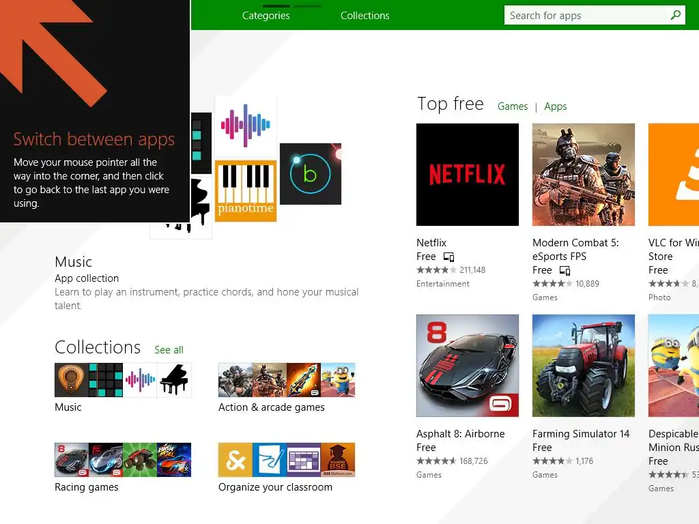Open featured Music App collection title
Image resolution: width=699 pixels, height=524 pixels.
coord(74,261)
